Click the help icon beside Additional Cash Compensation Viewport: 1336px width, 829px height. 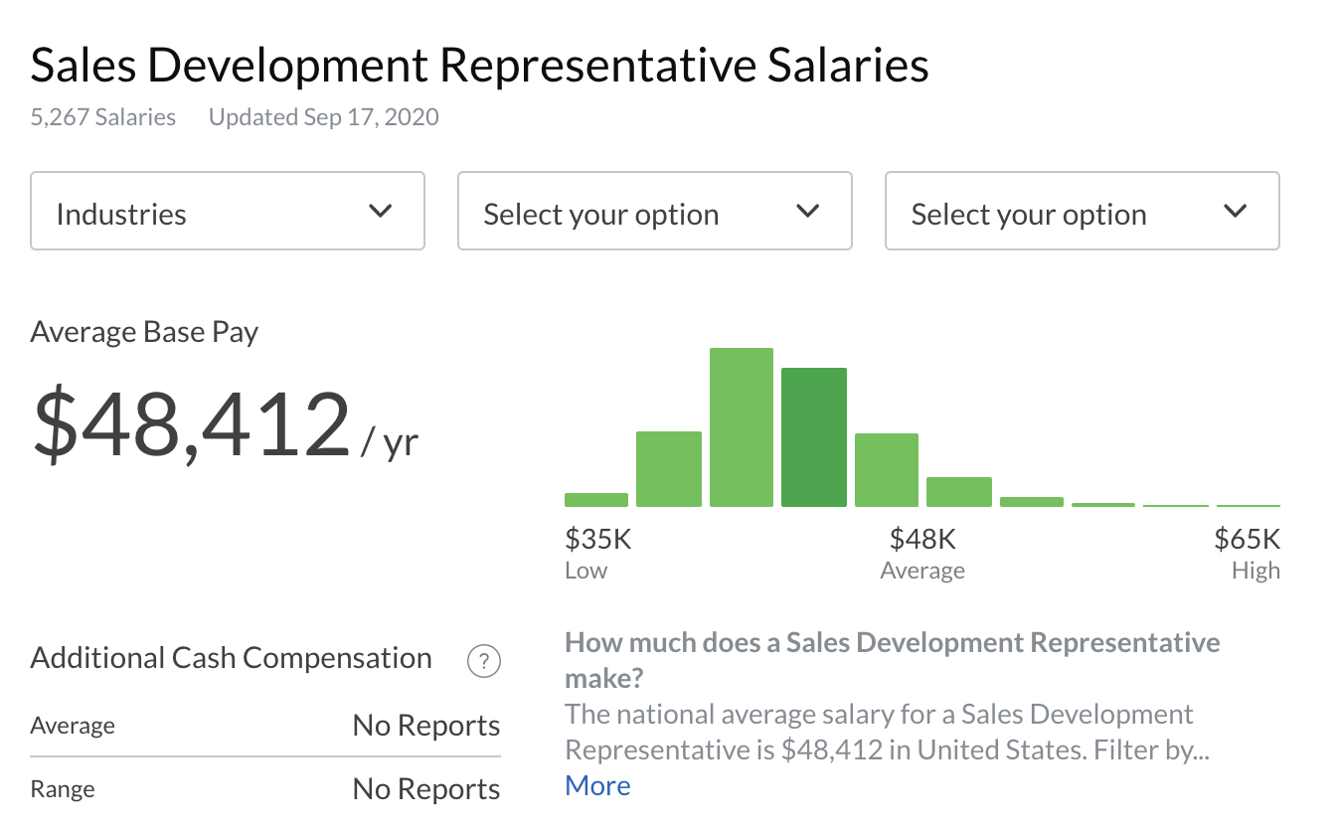click(x=484, y=661)
